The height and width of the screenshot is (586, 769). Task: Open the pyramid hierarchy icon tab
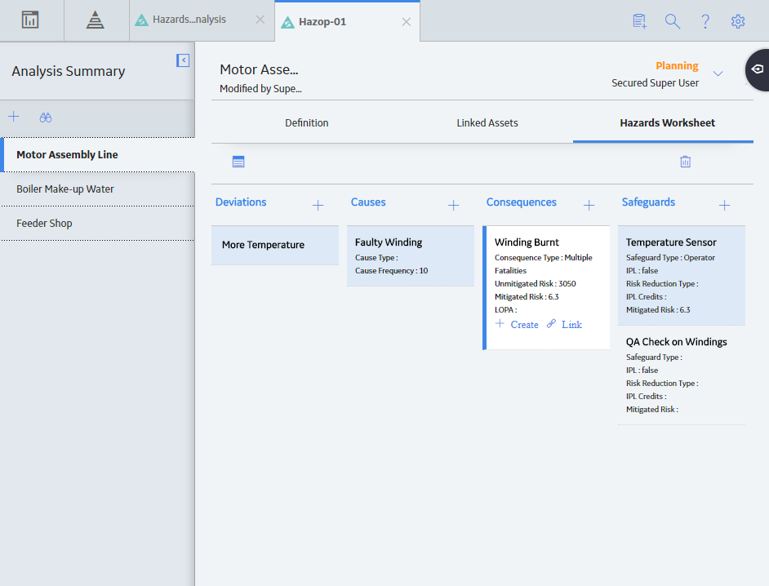tap(96, 20)
